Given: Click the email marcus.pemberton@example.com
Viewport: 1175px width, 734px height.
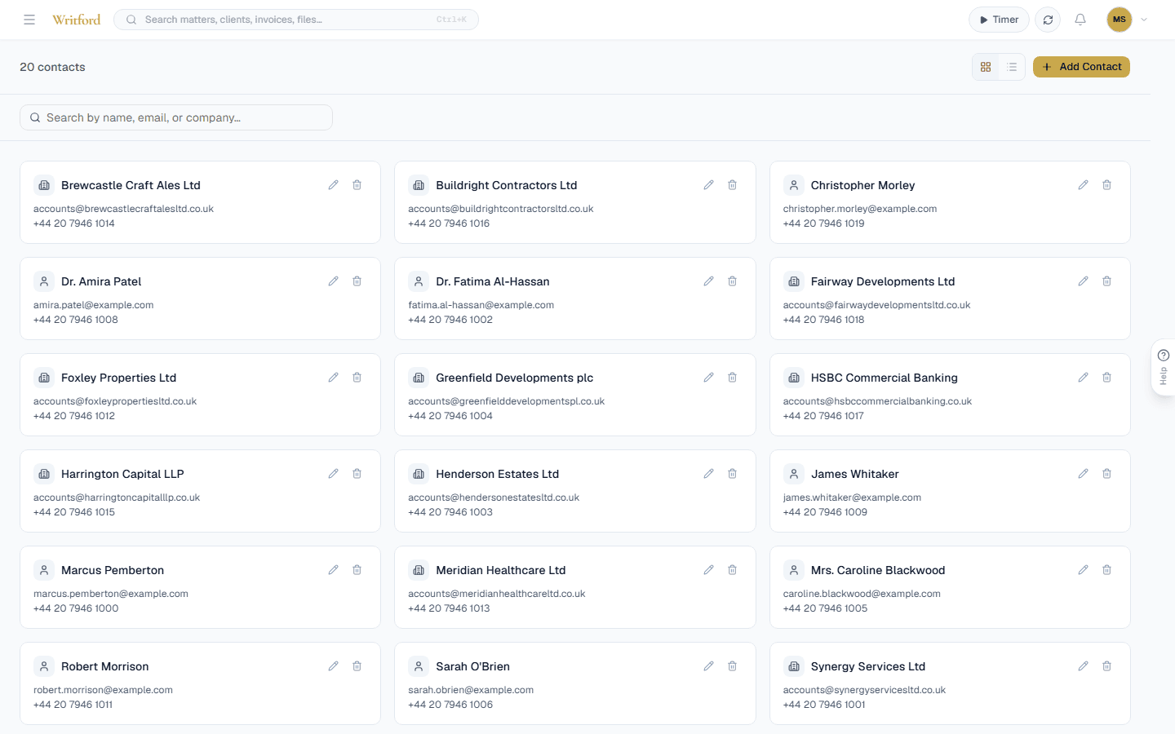Looking at the screenshot, I should 111,594.
